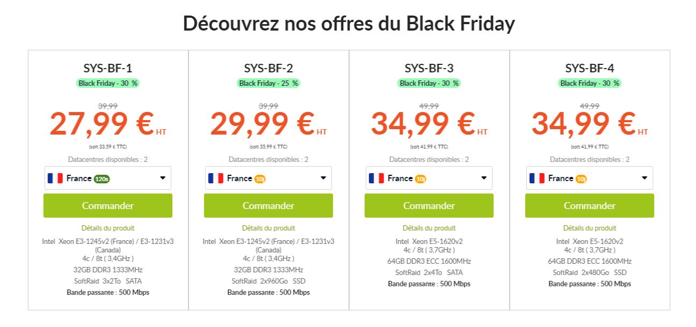Viewport: 696px width, 327px height.
Task: Hit the Commander button for SYS-BF-4
Action: (x=590, y=206)
